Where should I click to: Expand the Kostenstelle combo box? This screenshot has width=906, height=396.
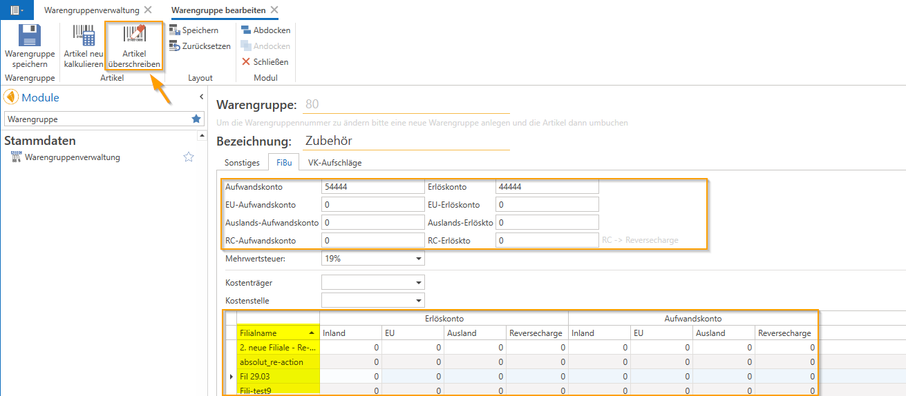point(418,301)
